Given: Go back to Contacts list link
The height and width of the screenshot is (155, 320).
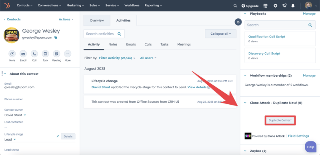Looking at the screenshot, I should [12, 19].
